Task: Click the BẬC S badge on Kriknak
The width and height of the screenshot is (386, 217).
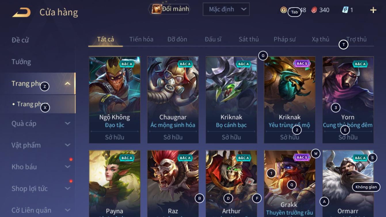Action: (302, 64)
